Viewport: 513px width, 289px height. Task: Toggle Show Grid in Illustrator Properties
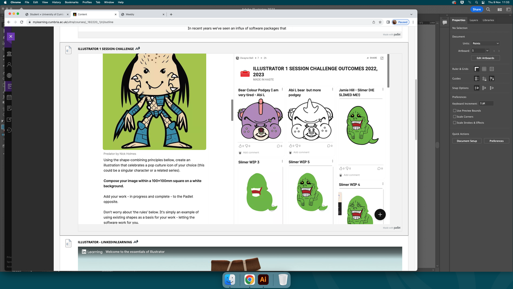[x=484, y=69]
